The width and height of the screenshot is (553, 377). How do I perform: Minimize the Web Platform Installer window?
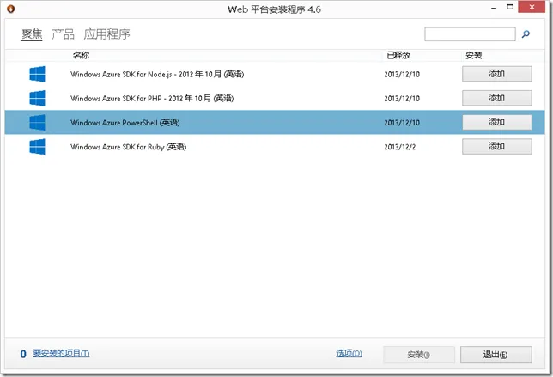[x=494, y=8]
